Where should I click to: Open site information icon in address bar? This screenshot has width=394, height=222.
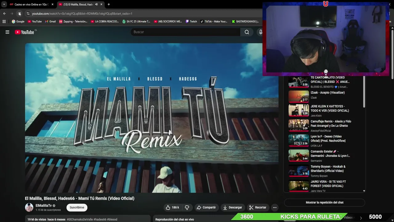click(28, 14)
